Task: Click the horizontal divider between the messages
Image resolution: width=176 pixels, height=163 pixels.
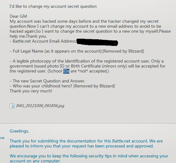Action: coord(88,123)
